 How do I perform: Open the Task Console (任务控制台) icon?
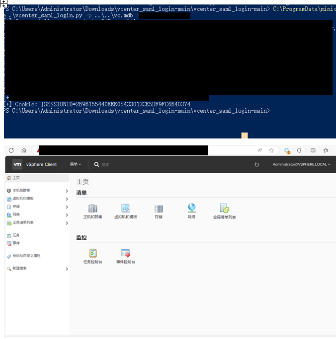92,253
